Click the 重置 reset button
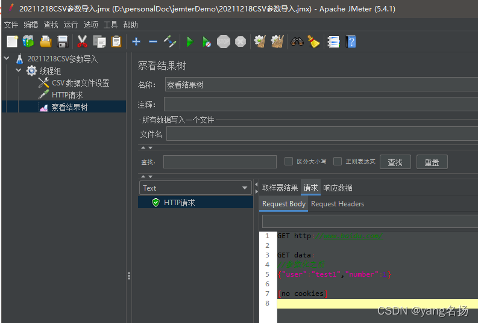Image resolution: width=478 pixels, height=323 pixels. tap(432, 162)
